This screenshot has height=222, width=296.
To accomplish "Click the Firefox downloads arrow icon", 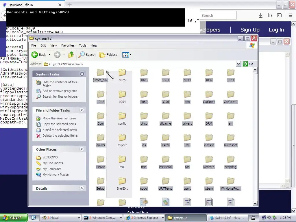I will [x=261, y=16].
